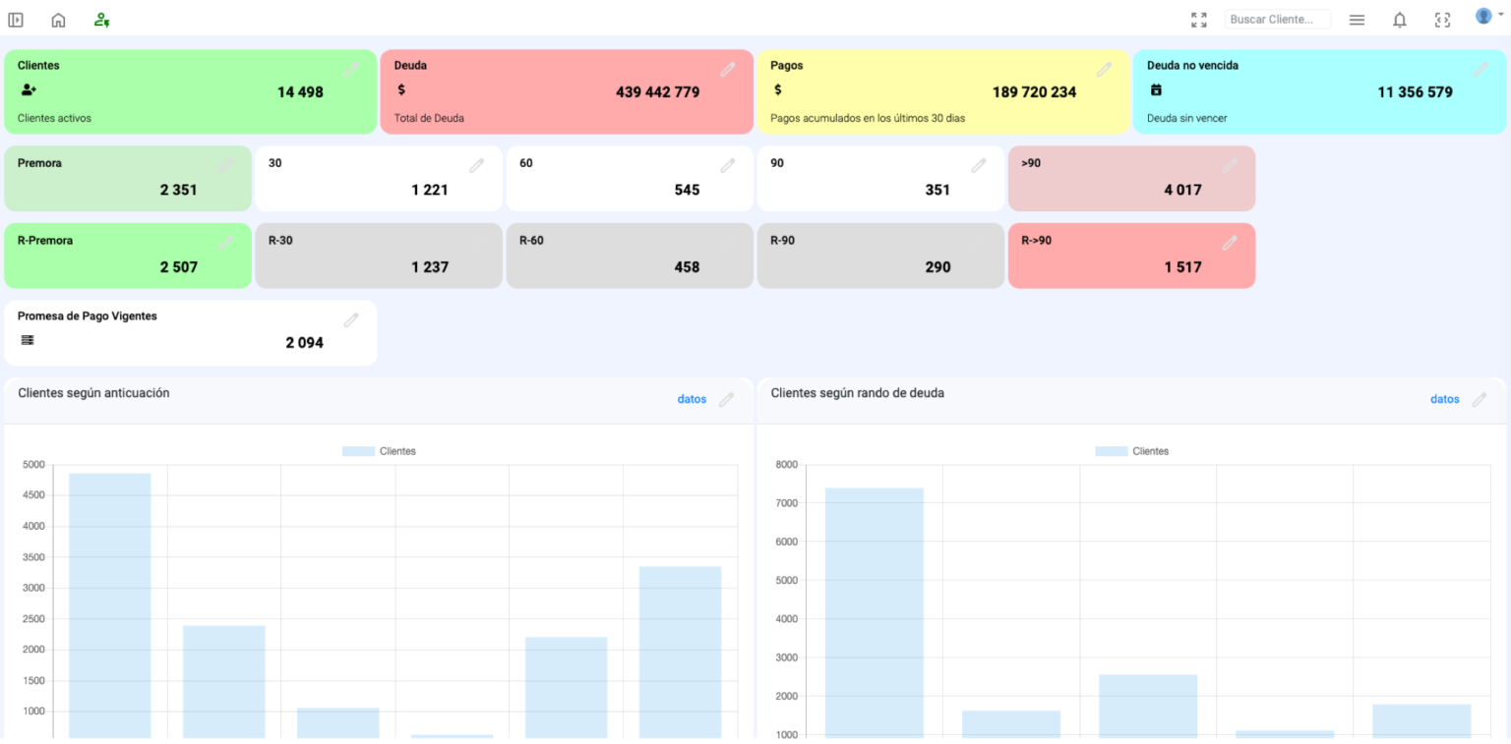
Task: Click the expand arrows icon near search
Action: (x=1198, y=20)
